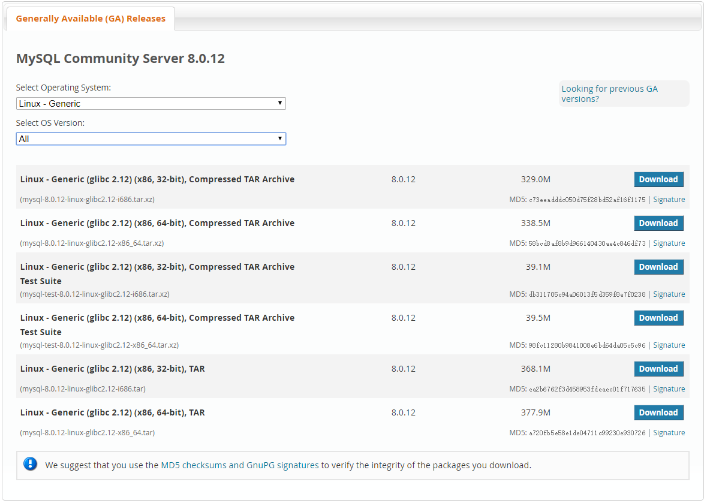Click title of 32-bit TAR row
The height and width of the screenshot is (503, 707).
click(112, 369)
